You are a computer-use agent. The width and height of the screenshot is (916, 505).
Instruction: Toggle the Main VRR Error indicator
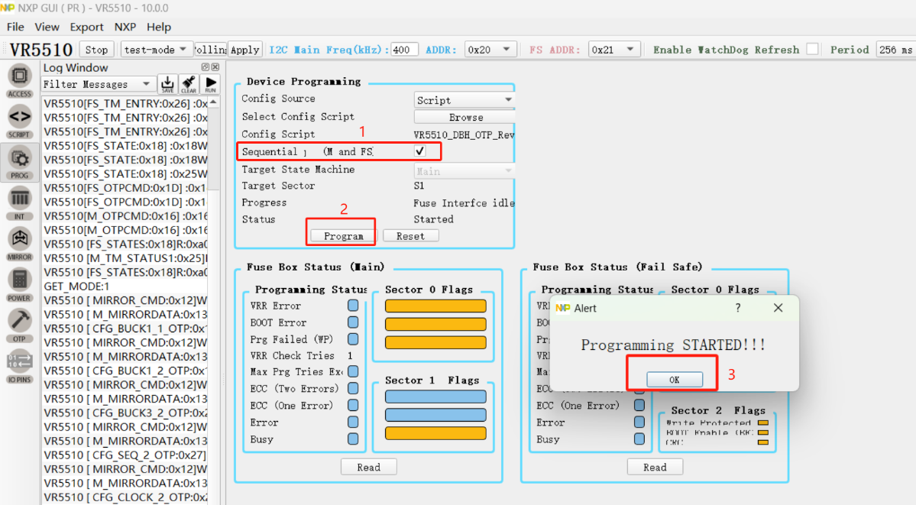coord(353,306)
